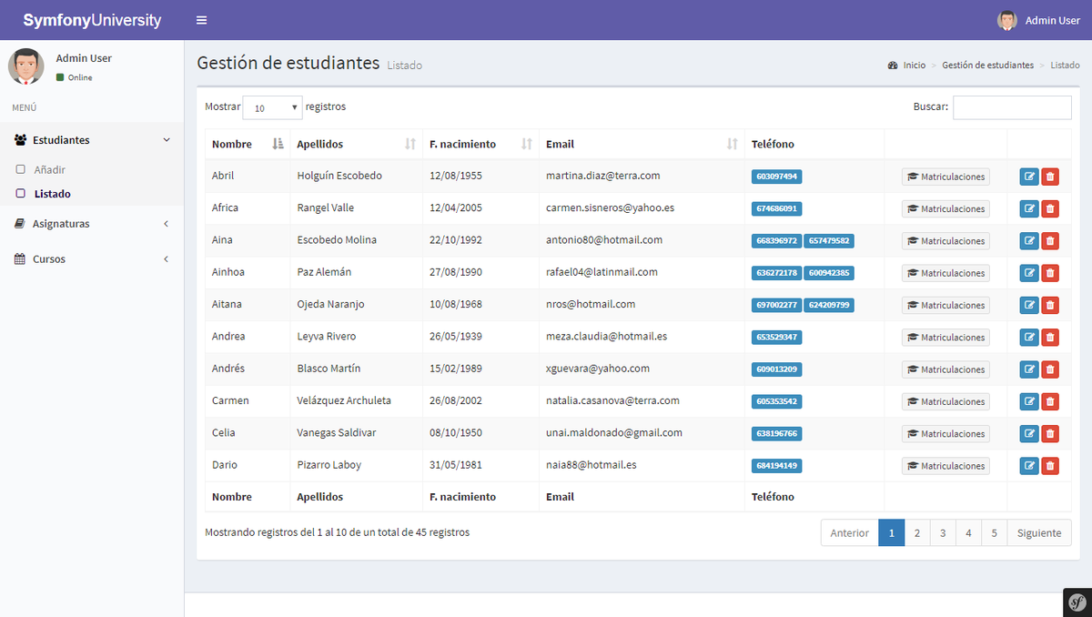The width and height of the screenshot is (1092, 617).
Task: Open Matriculaciones for student Carmen
Action: pos(945,400)
